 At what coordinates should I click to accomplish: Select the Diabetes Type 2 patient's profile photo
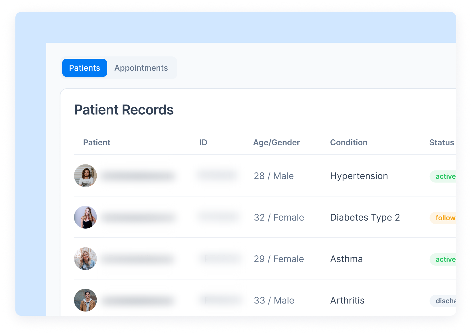(85, 217)
